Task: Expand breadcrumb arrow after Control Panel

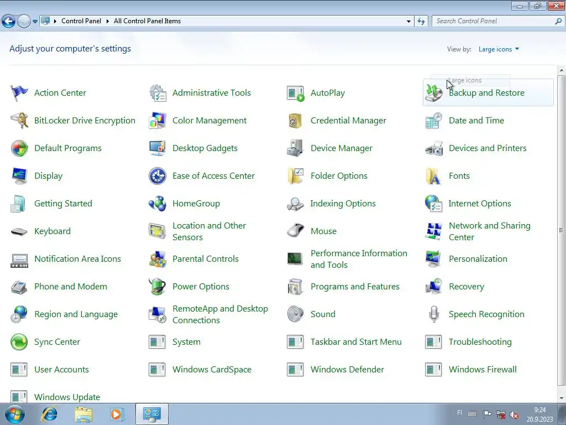Action: pos(108,22)
